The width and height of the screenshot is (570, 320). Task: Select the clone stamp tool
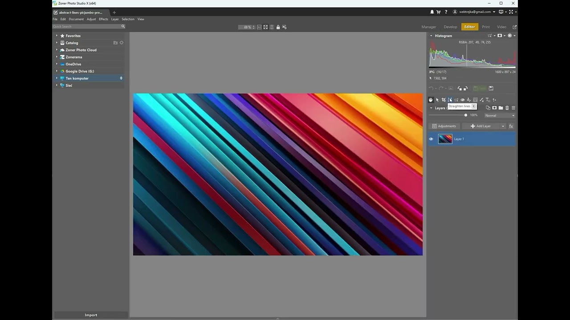click(x=469, y=100)
